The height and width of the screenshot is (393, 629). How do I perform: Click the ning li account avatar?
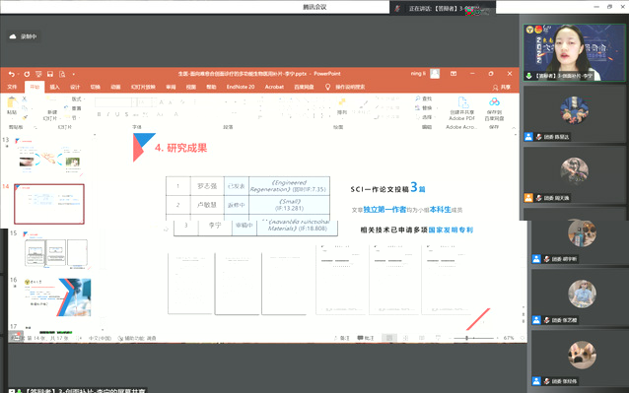(435, 74)
